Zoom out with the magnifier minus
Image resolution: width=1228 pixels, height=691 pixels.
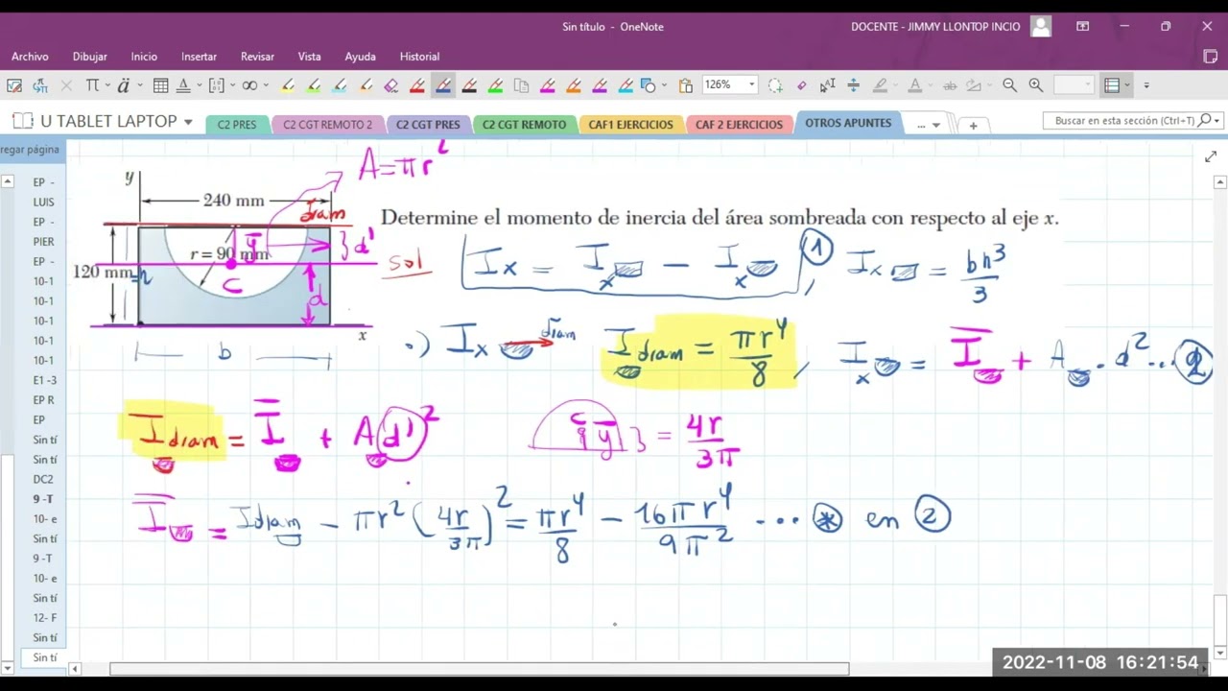pyautogui.click(x=1009, y=85)
